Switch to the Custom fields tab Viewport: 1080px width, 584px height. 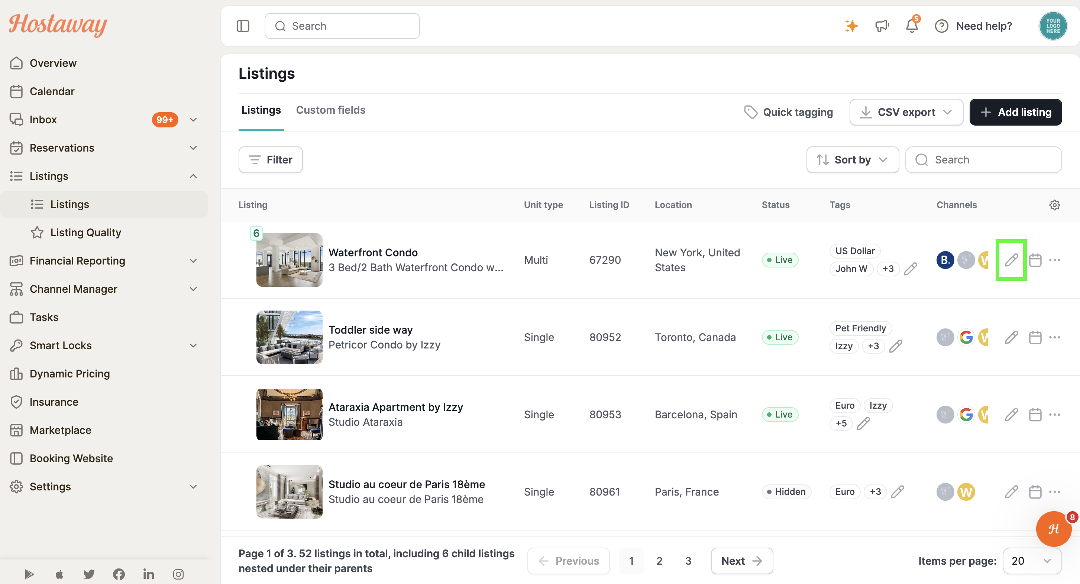click(x=330, y=110)
